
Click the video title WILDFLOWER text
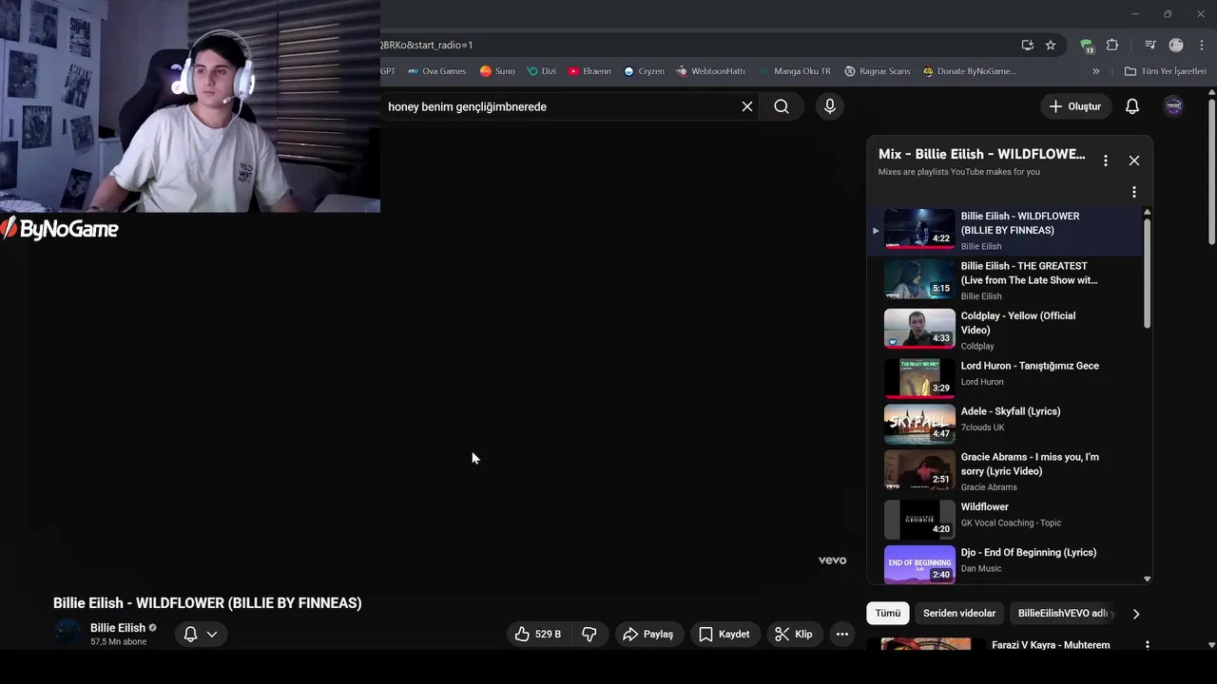coord(207,603)
